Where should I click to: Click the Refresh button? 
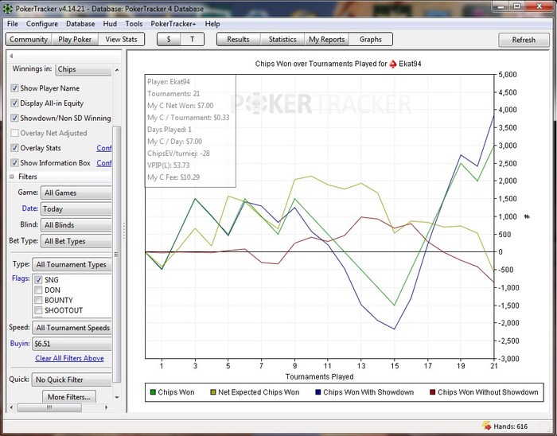[x=524, y=40]
